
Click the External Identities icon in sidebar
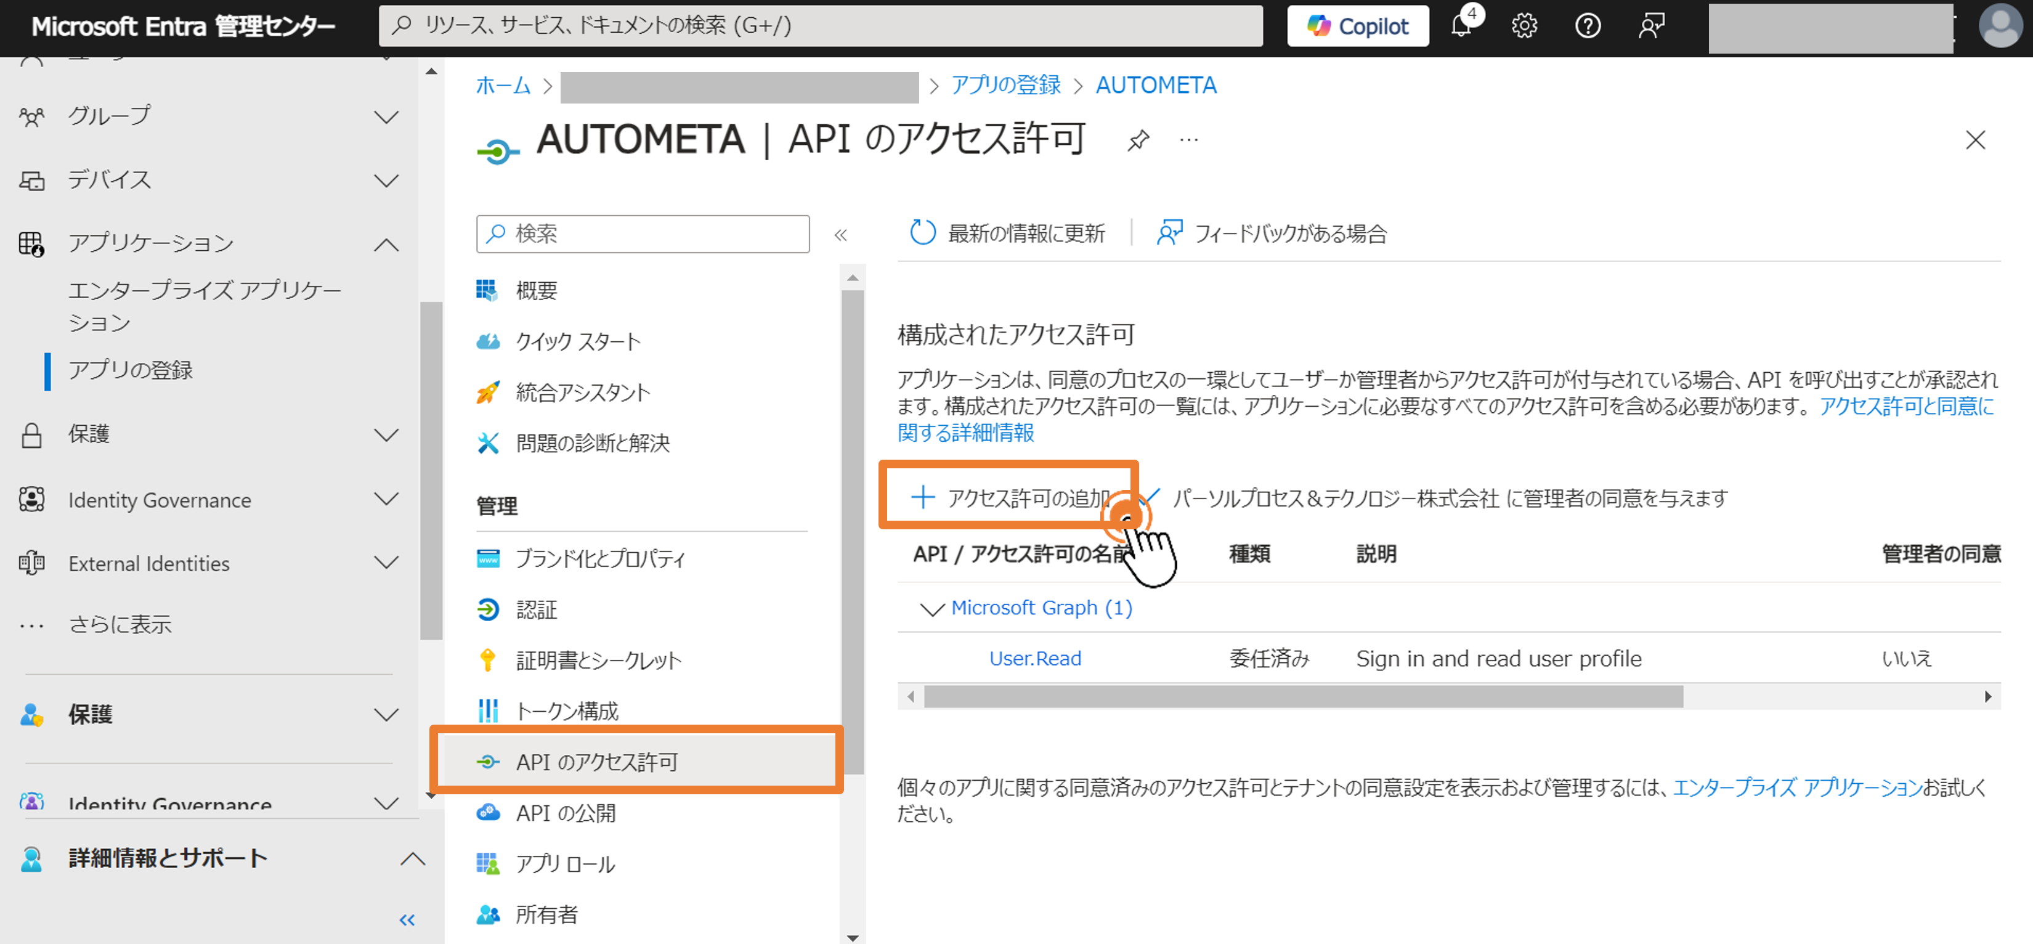[x=31, y=564]
